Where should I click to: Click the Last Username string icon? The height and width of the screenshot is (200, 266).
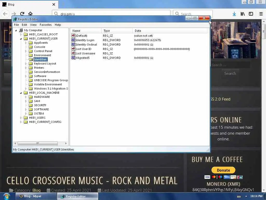pyautogui.click(x=73, y=53)
